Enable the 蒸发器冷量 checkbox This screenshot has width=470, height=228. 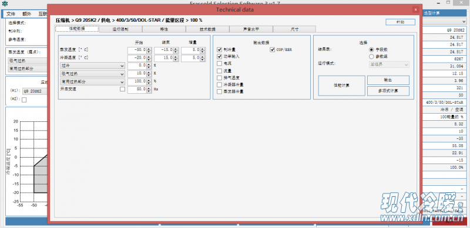coord(219,91)
